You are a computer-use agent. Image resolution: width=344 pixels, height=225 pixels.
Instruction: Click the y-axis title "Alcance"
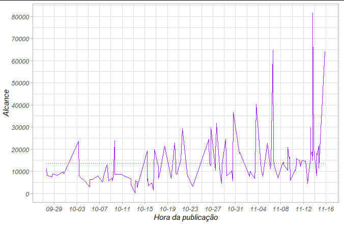coord(6,103)
